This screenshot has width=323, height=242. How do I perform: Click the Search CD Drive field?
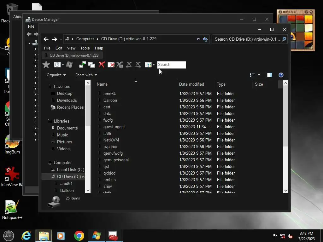247,39
